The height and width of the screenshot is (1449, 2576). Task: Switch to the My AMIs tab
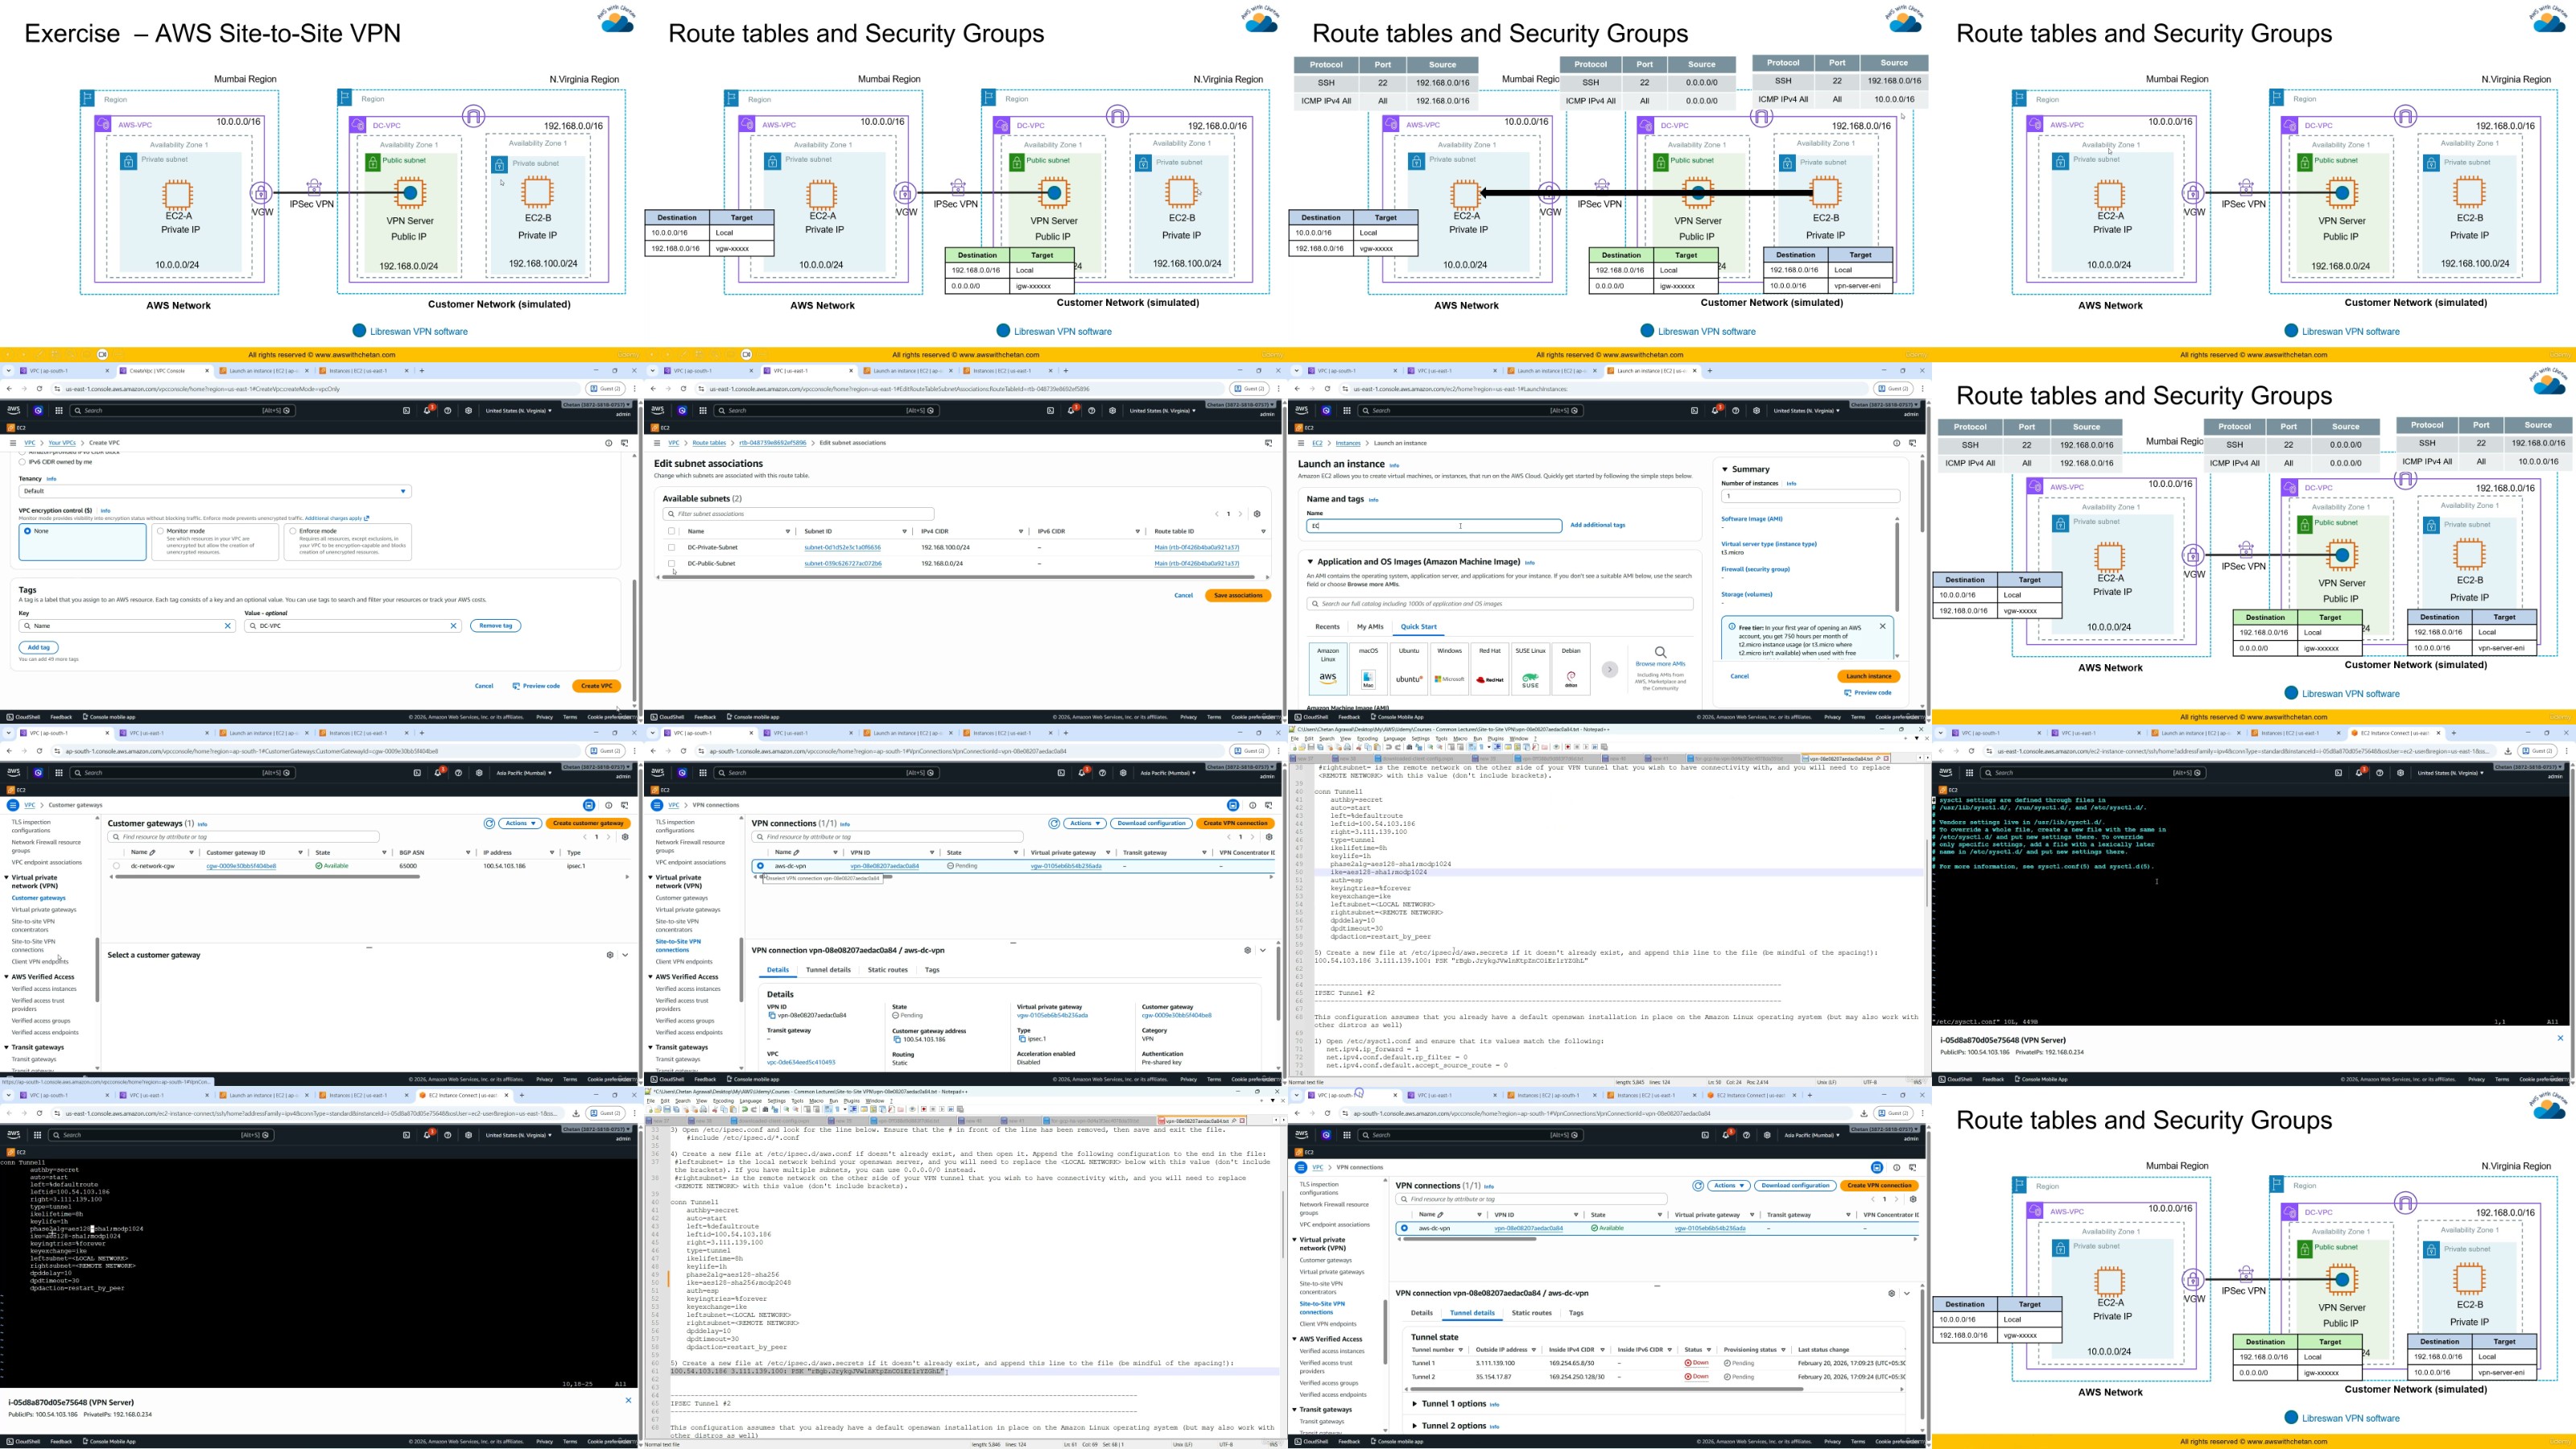coord(1369,627)
